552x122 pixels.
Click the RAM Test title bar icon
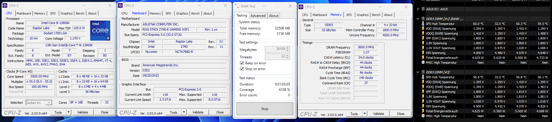coord(237,6)
